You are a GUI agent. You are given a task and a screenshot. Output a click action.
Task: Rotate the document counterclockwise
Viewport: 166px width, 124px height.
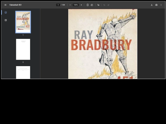pos(92,5)
